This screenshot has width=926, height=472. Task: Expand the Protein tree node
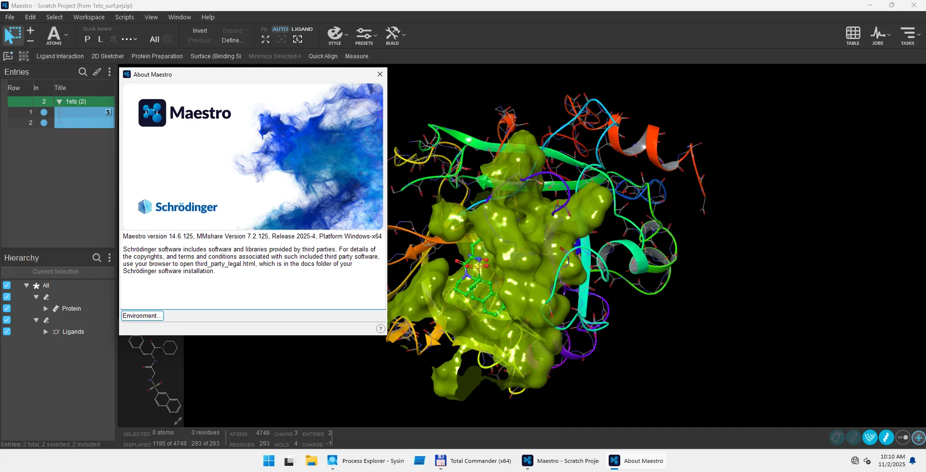tap(46, 309)
